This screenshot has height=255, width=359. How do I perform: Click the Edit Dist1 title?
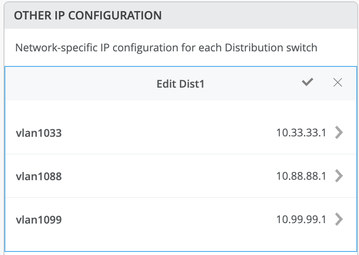[x=180, y=84]
